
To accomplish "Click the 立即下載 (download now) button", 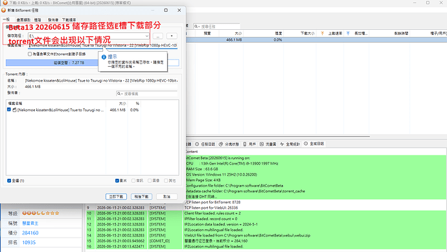I will click(x=117, y=197).
